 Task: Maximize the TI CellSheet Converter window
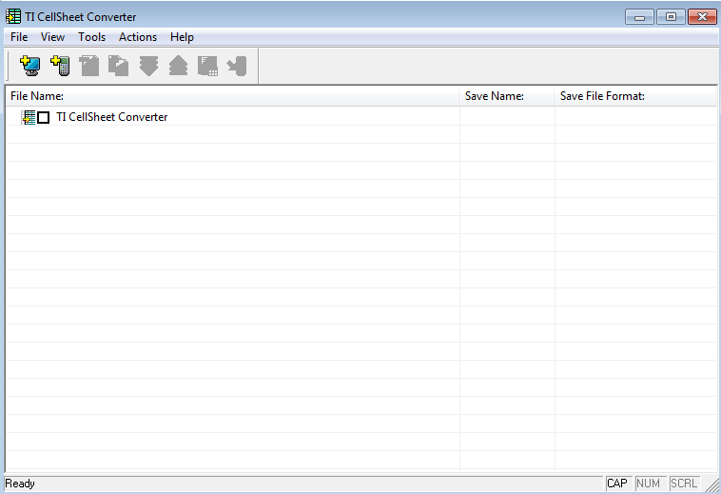tap(671, 17)
